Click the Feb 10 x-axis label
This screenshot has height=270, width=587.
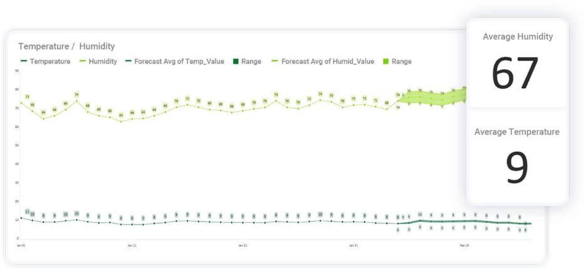point(464,246)
